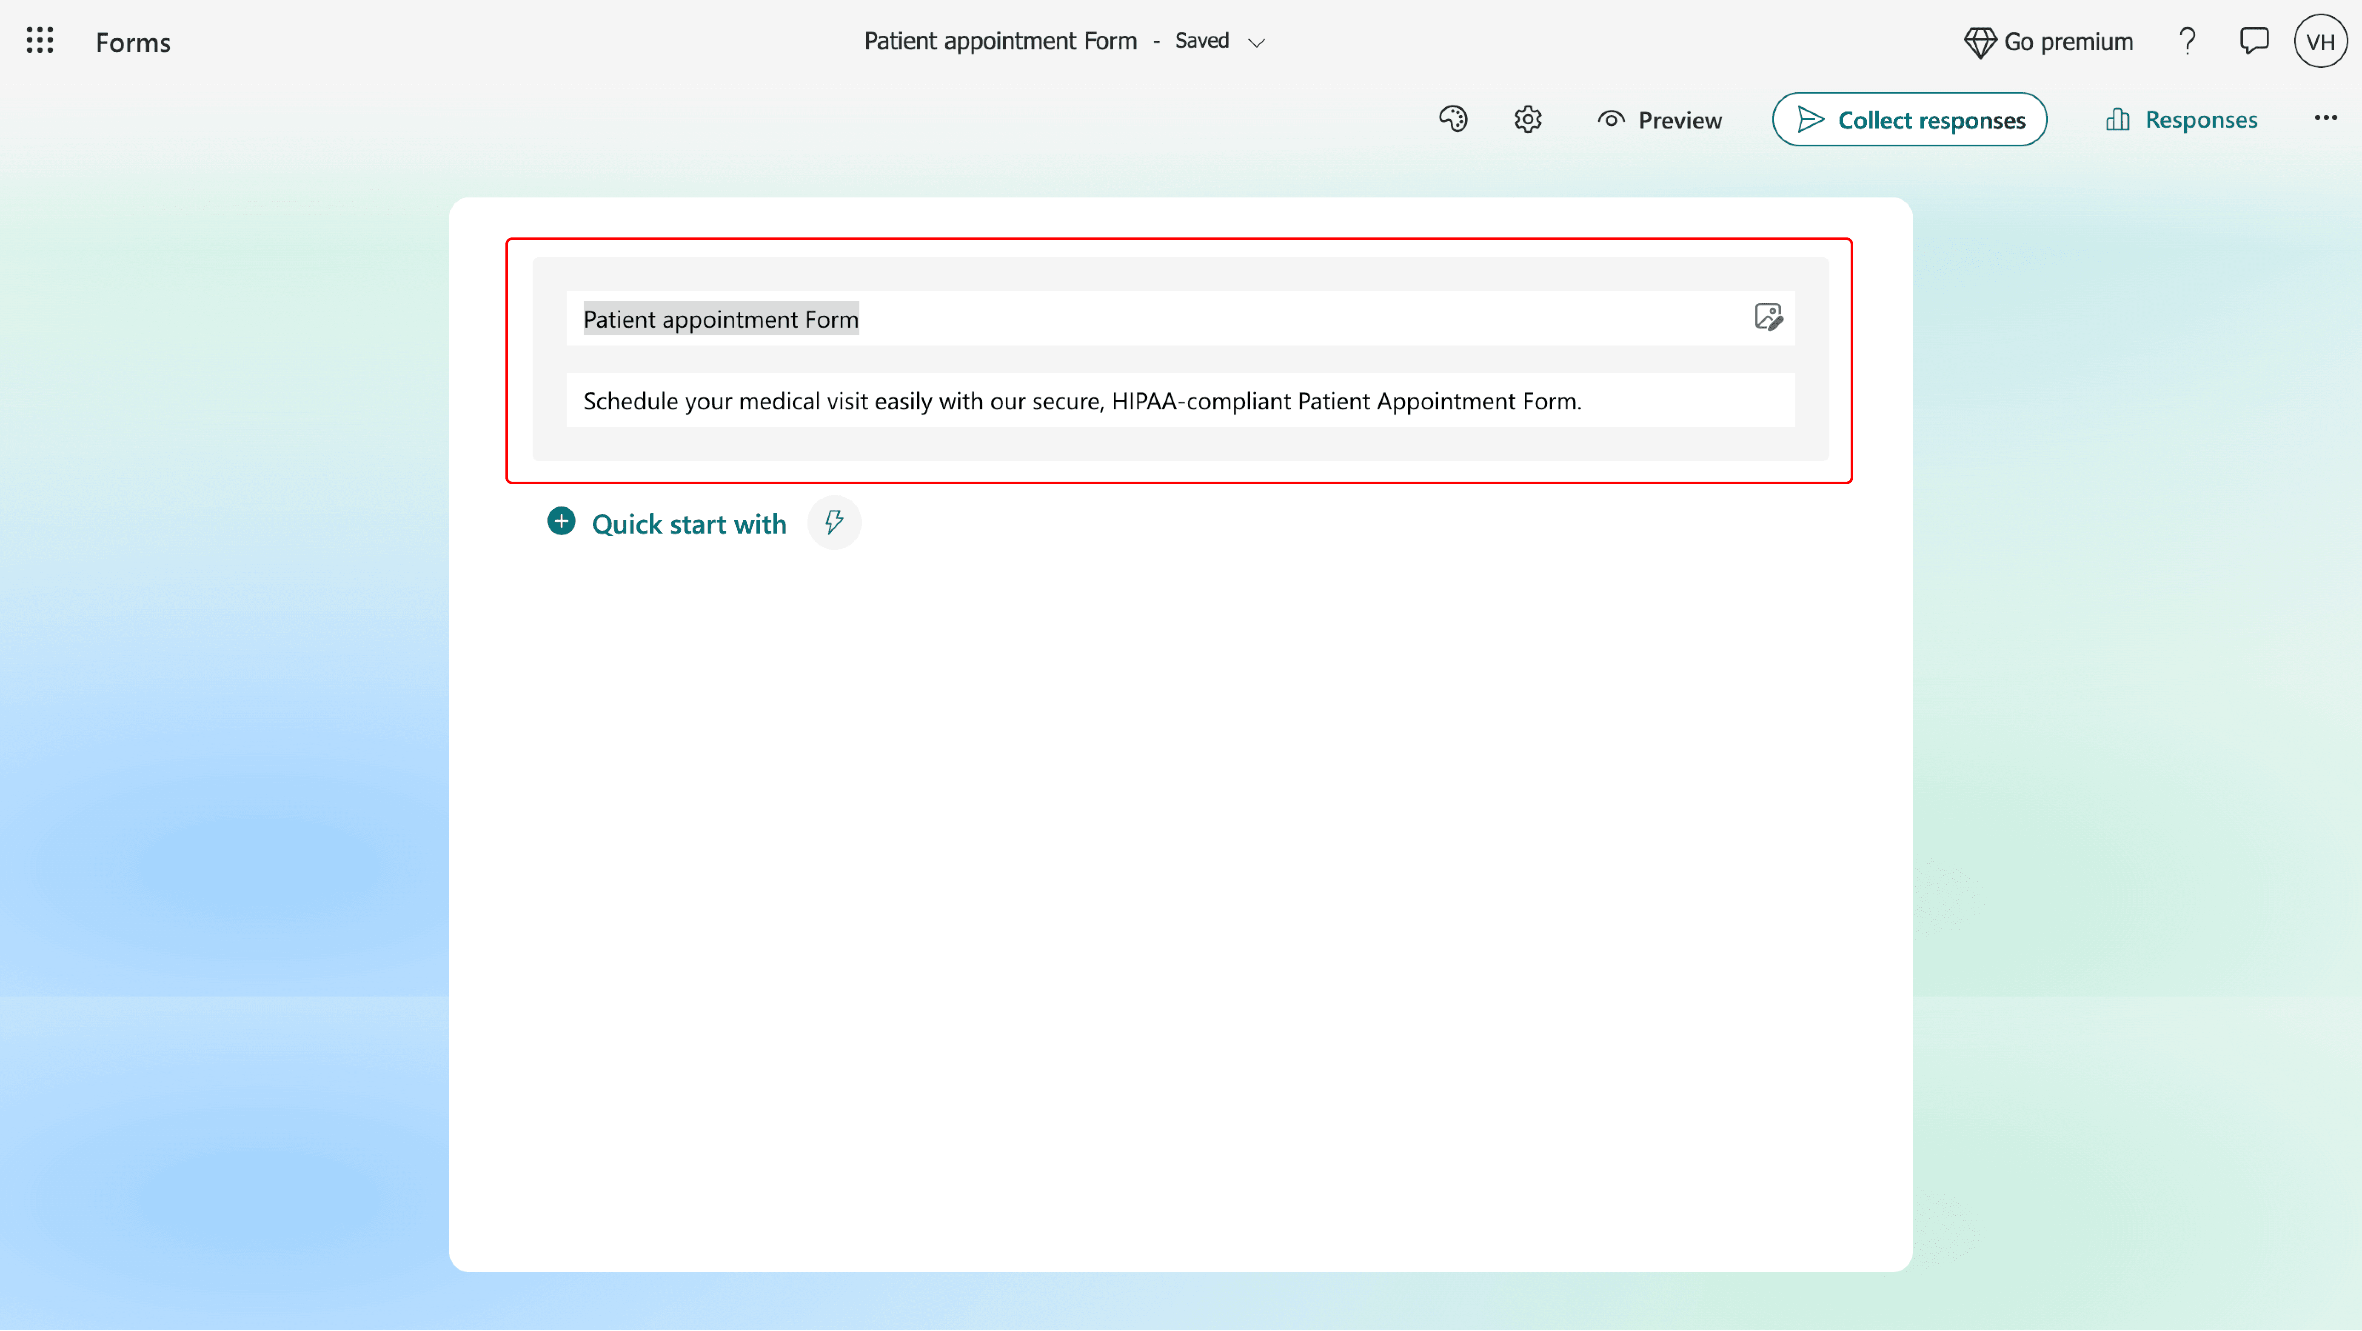Switch to the Responses tab
2362x1331 pixels.
tap(2180, 119)
